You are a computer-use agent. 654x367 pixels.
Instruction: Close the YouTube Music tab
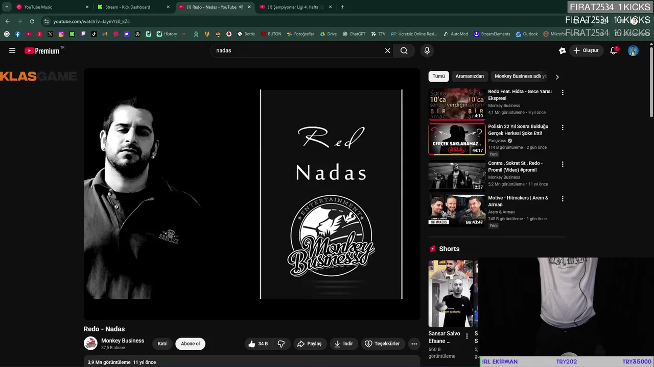pyautogui.click(x=87, y=7)
